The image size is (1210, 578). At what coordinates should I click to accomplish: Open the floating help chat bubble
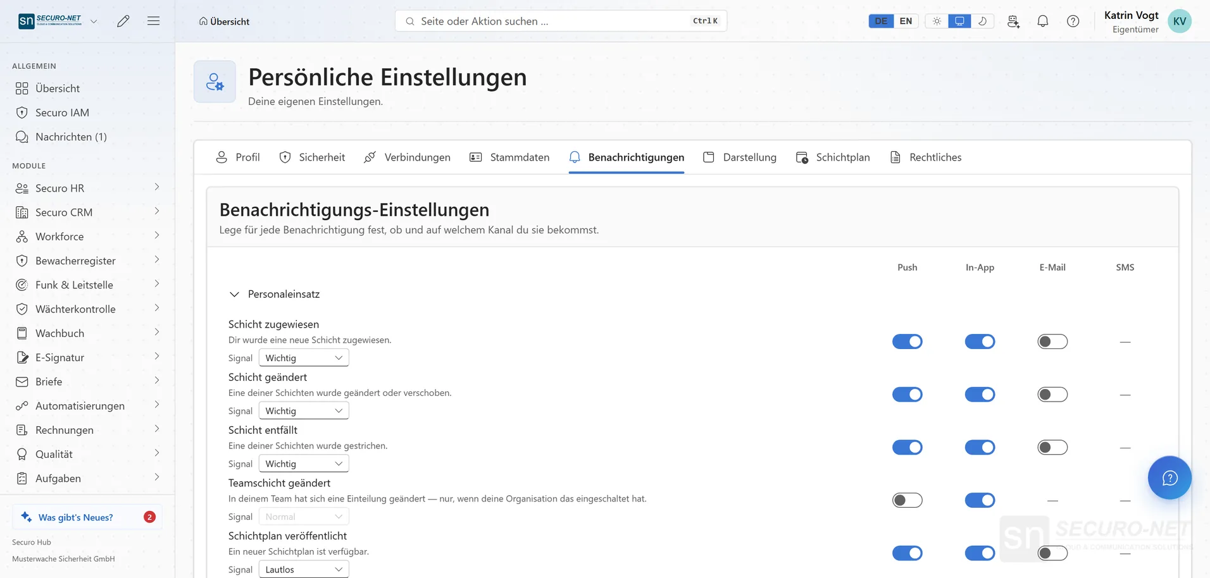[1169, 477]
